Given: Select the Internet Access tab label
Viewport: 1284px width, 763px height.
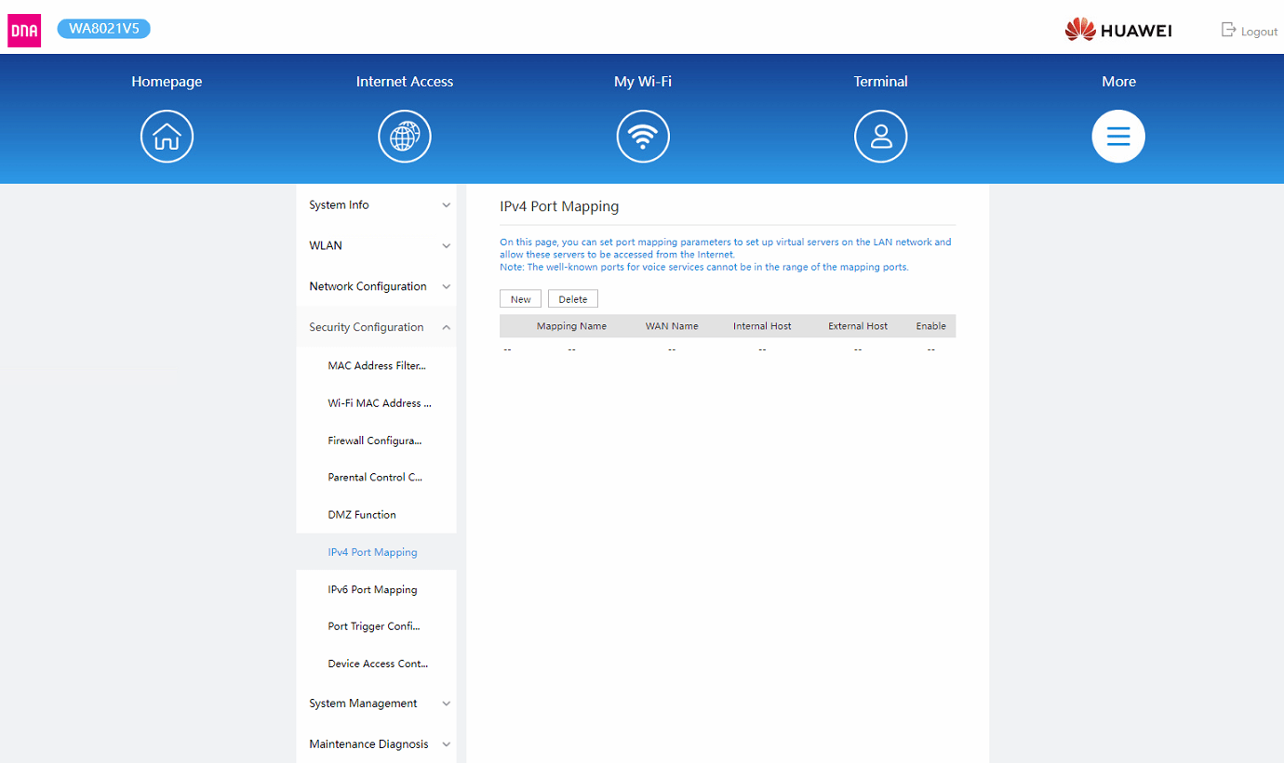Looking at the screenshot, I should tap(405, 82).
